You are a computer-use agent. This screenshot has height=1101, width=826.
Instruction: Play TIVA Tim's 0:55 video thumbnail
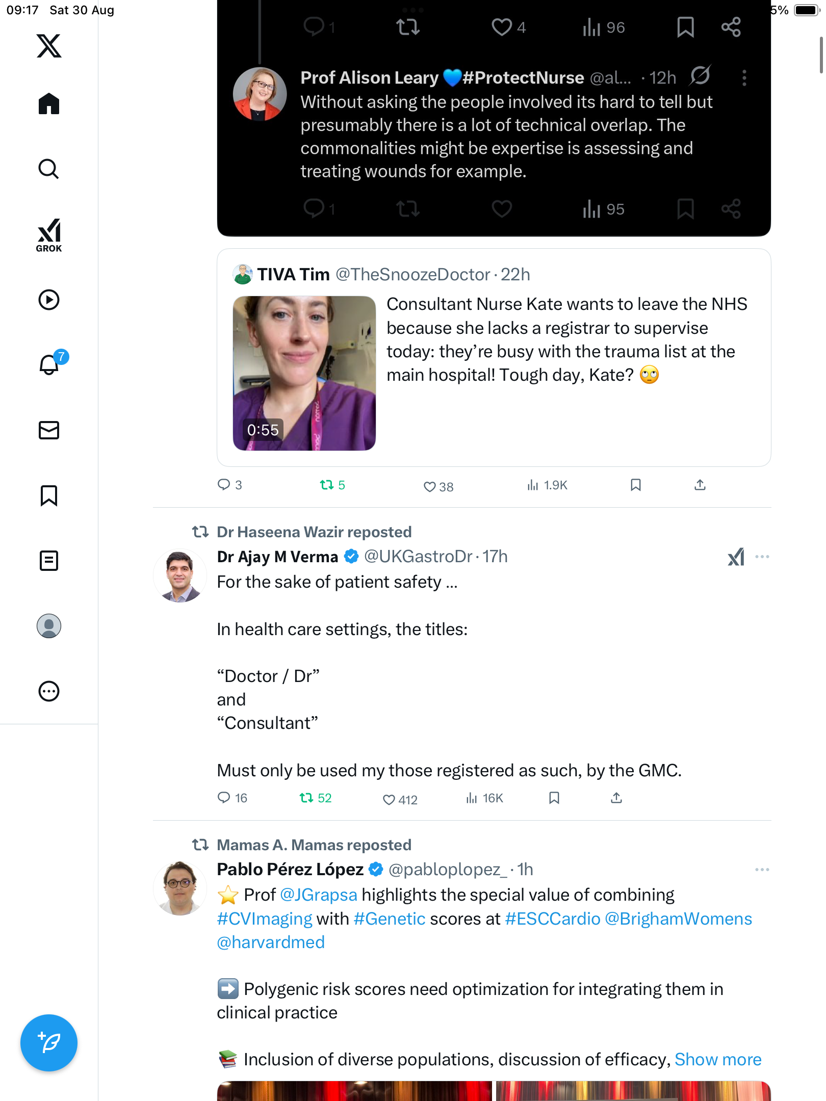tap(304, 373)
